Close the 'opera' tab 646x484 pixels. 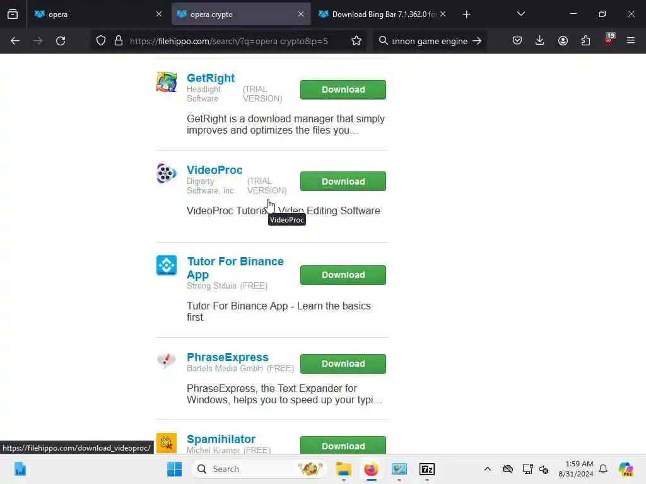tap(159, 14)
